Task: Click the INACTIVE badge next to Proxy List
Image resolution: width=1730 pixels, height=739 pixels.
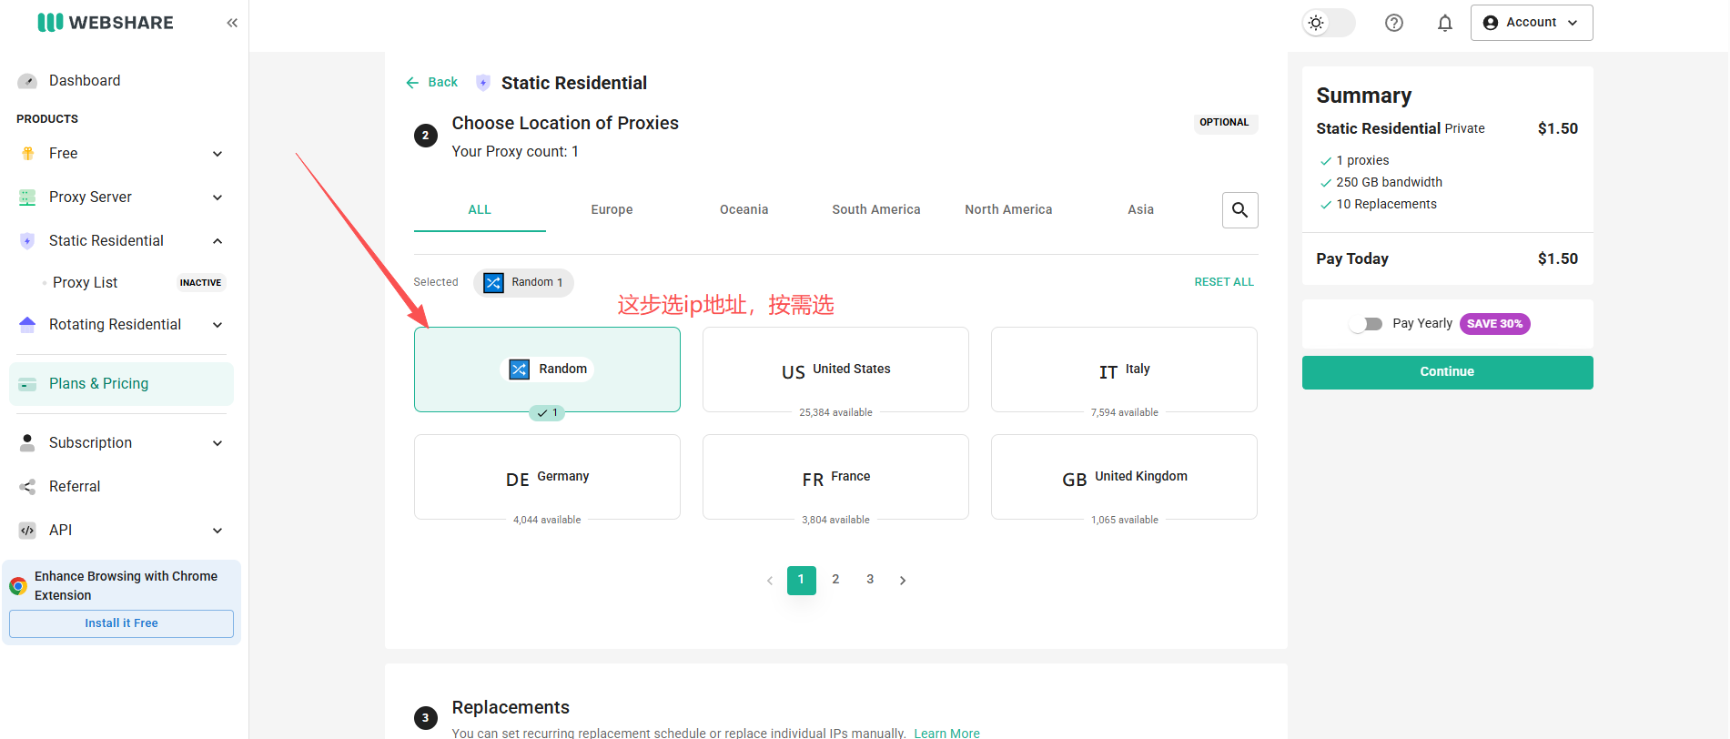Action: point(200,283)
